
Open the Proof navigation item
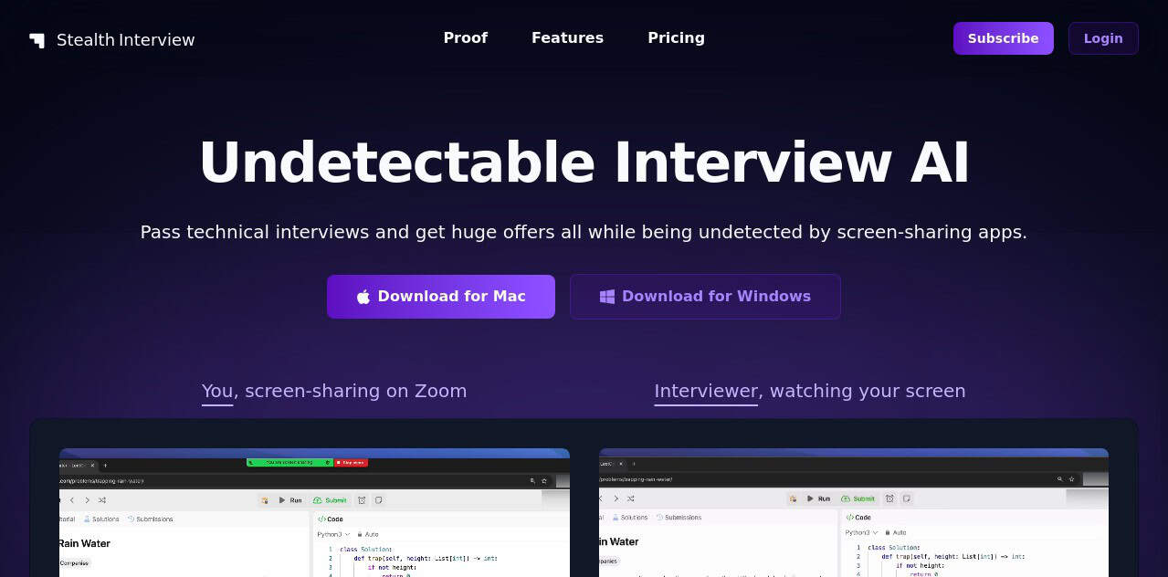(465, 38)
